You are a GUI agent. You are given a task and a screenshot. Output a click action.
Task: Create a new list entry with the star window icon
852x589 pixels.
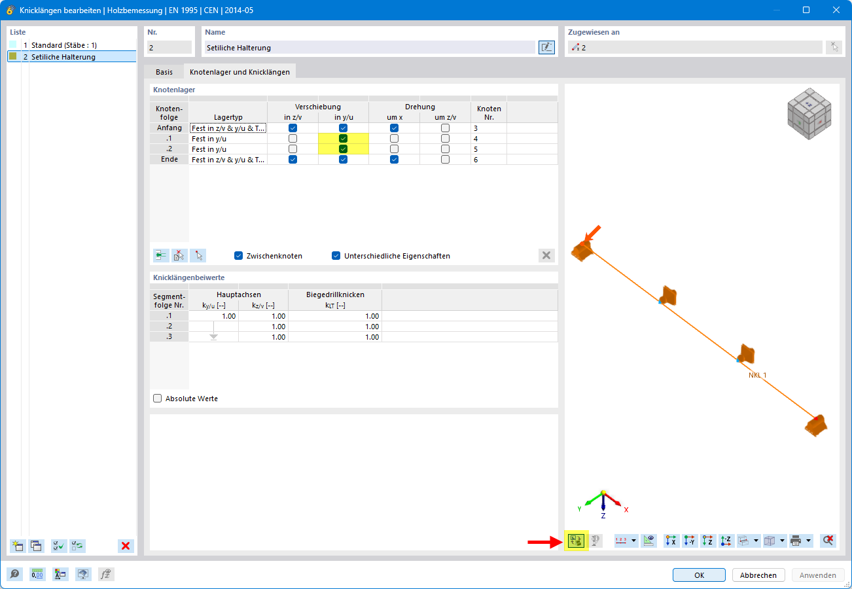coord(18,546)
